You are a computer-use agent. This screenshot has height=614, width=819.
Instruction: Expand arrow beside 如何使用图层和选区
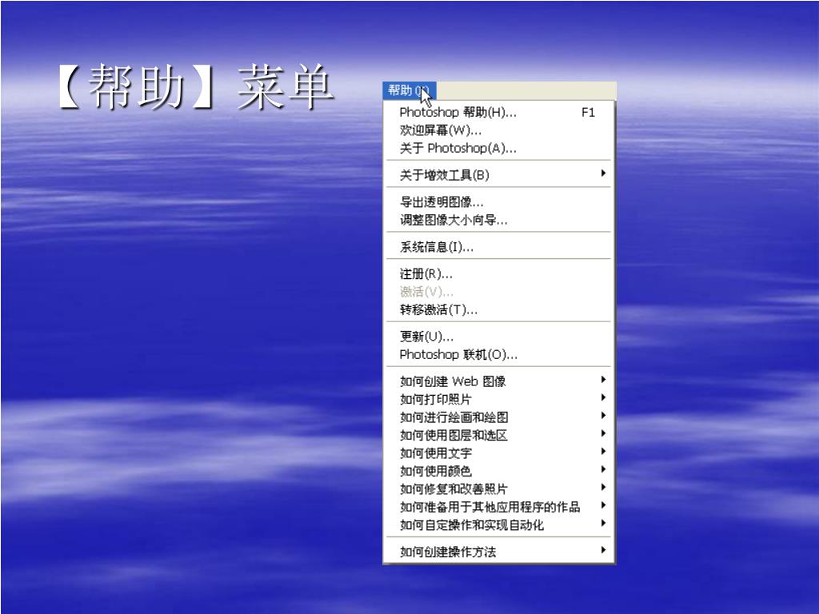point(603,433)
